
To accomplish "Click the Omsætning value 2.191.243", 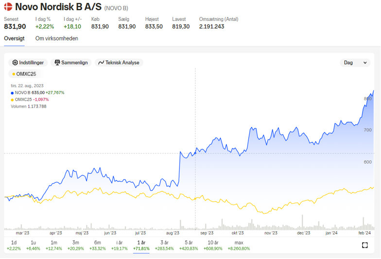I will point(212,26).
